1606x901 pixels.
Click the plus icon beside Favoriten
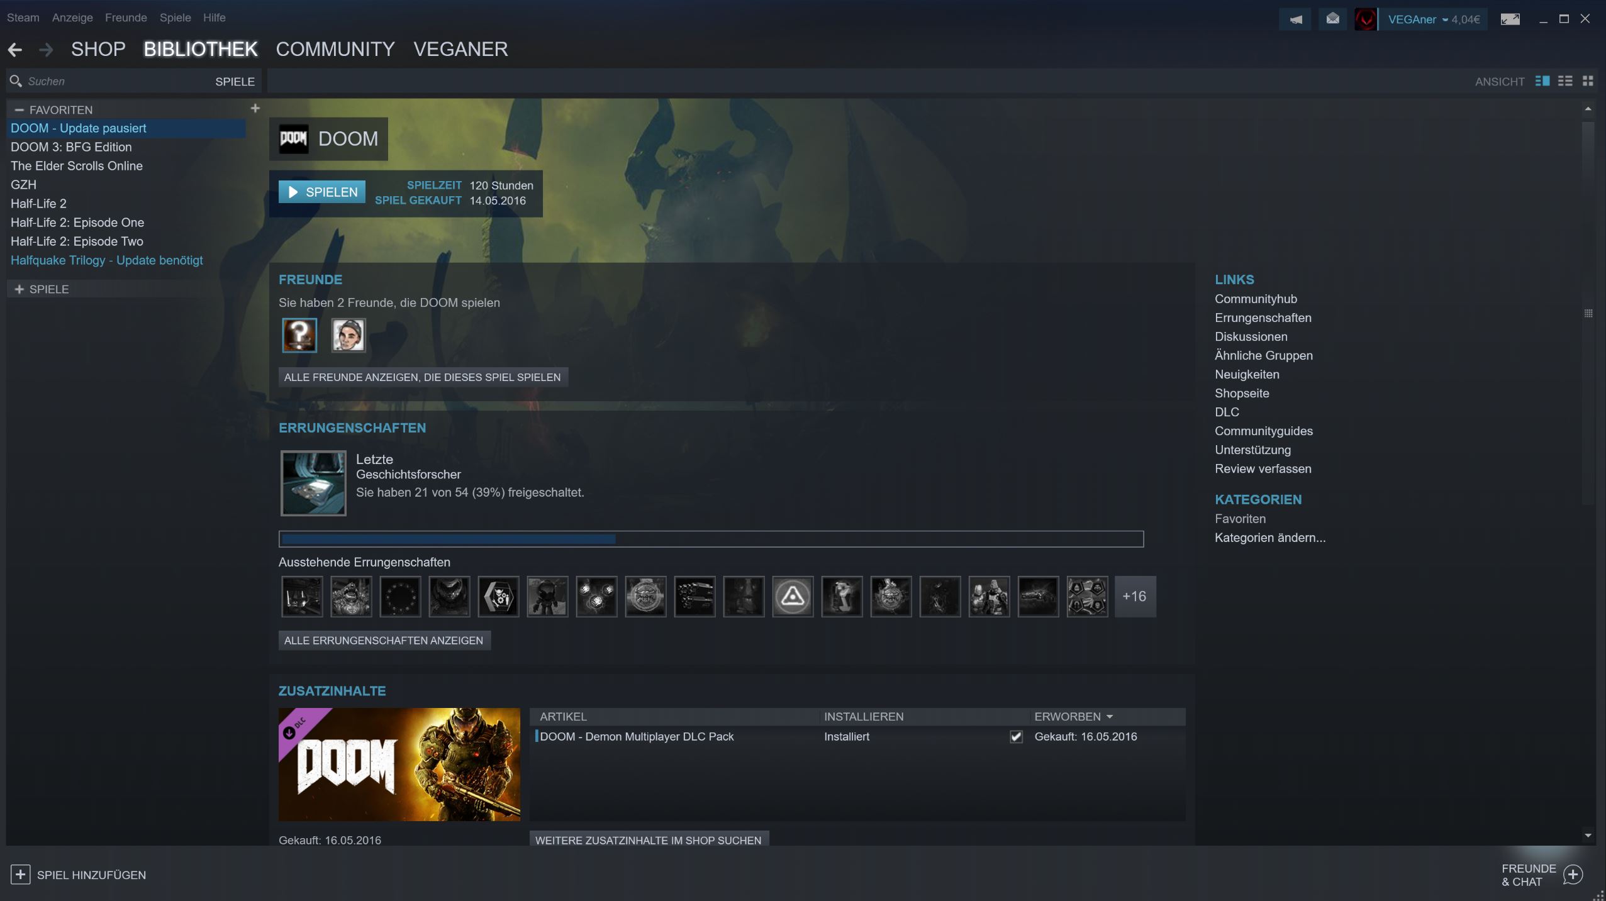click(x=255, y=109)
